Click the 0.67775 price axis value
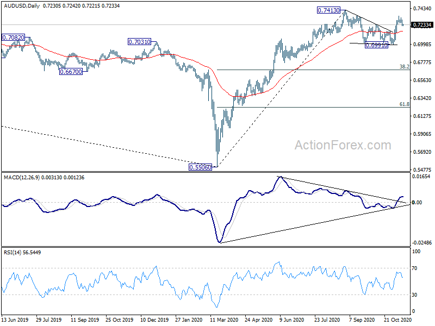 422,62
